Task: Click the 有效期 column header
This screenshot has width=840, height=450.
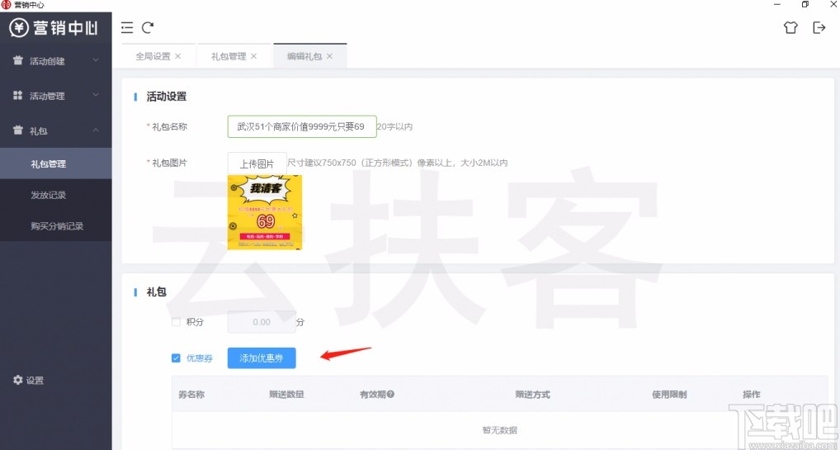Action: point(372,394)
